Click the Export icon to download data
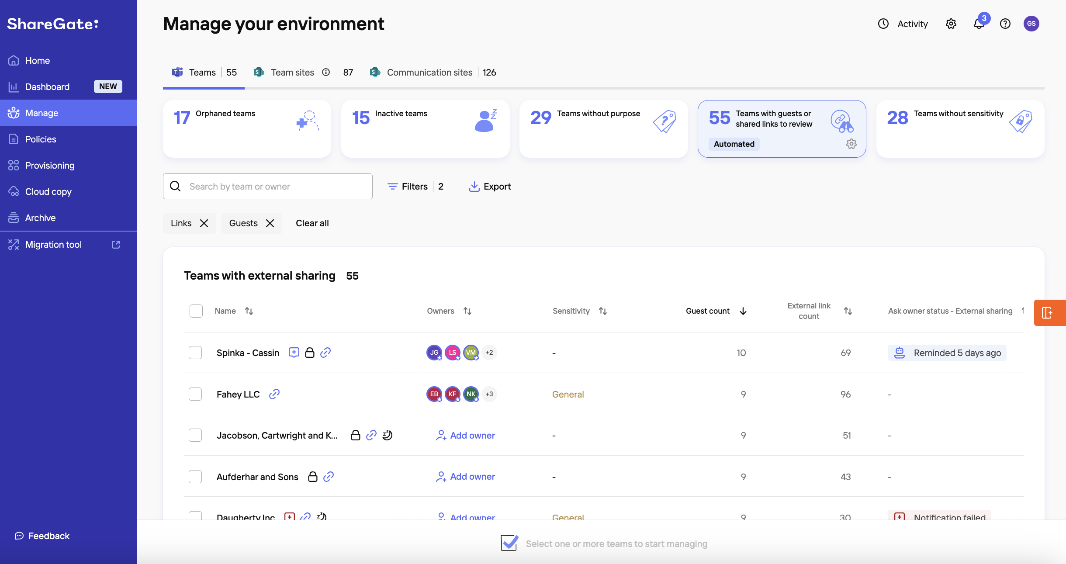1066x564 pixels. click(474, 185)
